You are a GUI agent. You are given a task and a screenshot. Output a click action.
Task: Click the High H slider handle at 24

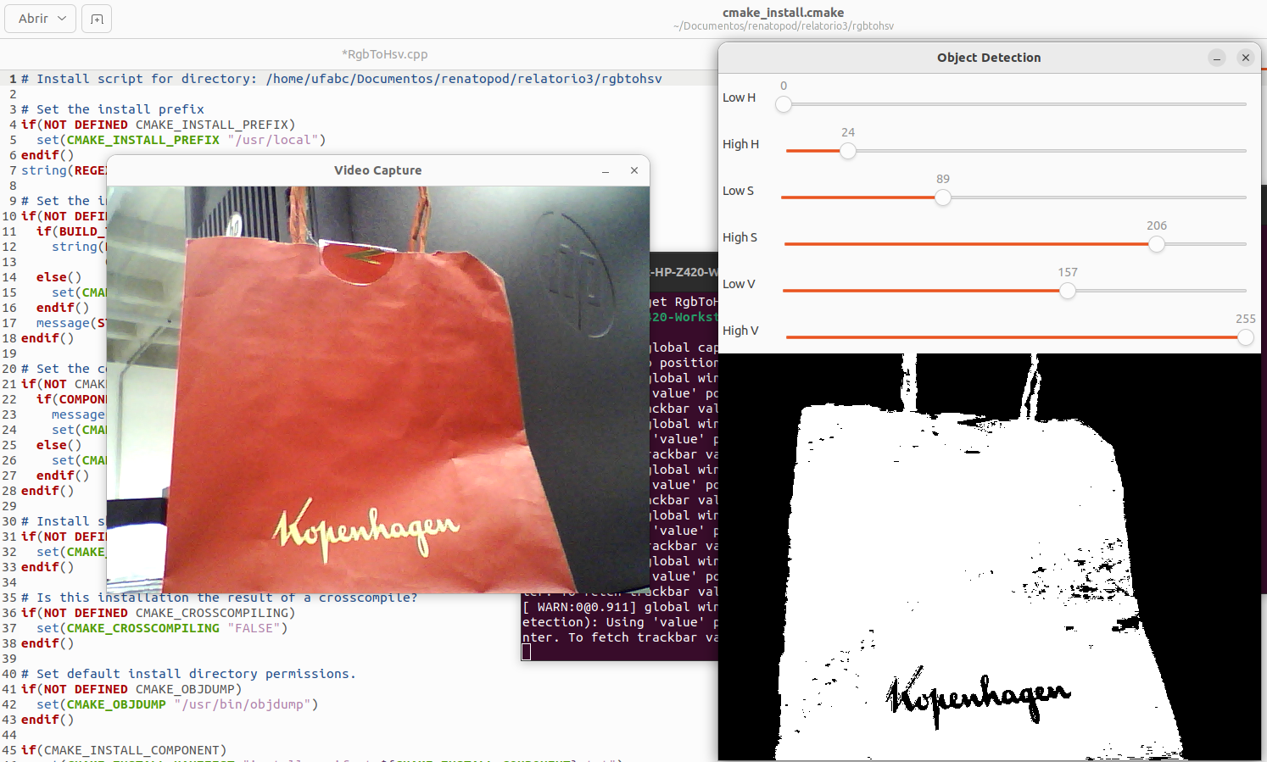(x=848, y=151)
